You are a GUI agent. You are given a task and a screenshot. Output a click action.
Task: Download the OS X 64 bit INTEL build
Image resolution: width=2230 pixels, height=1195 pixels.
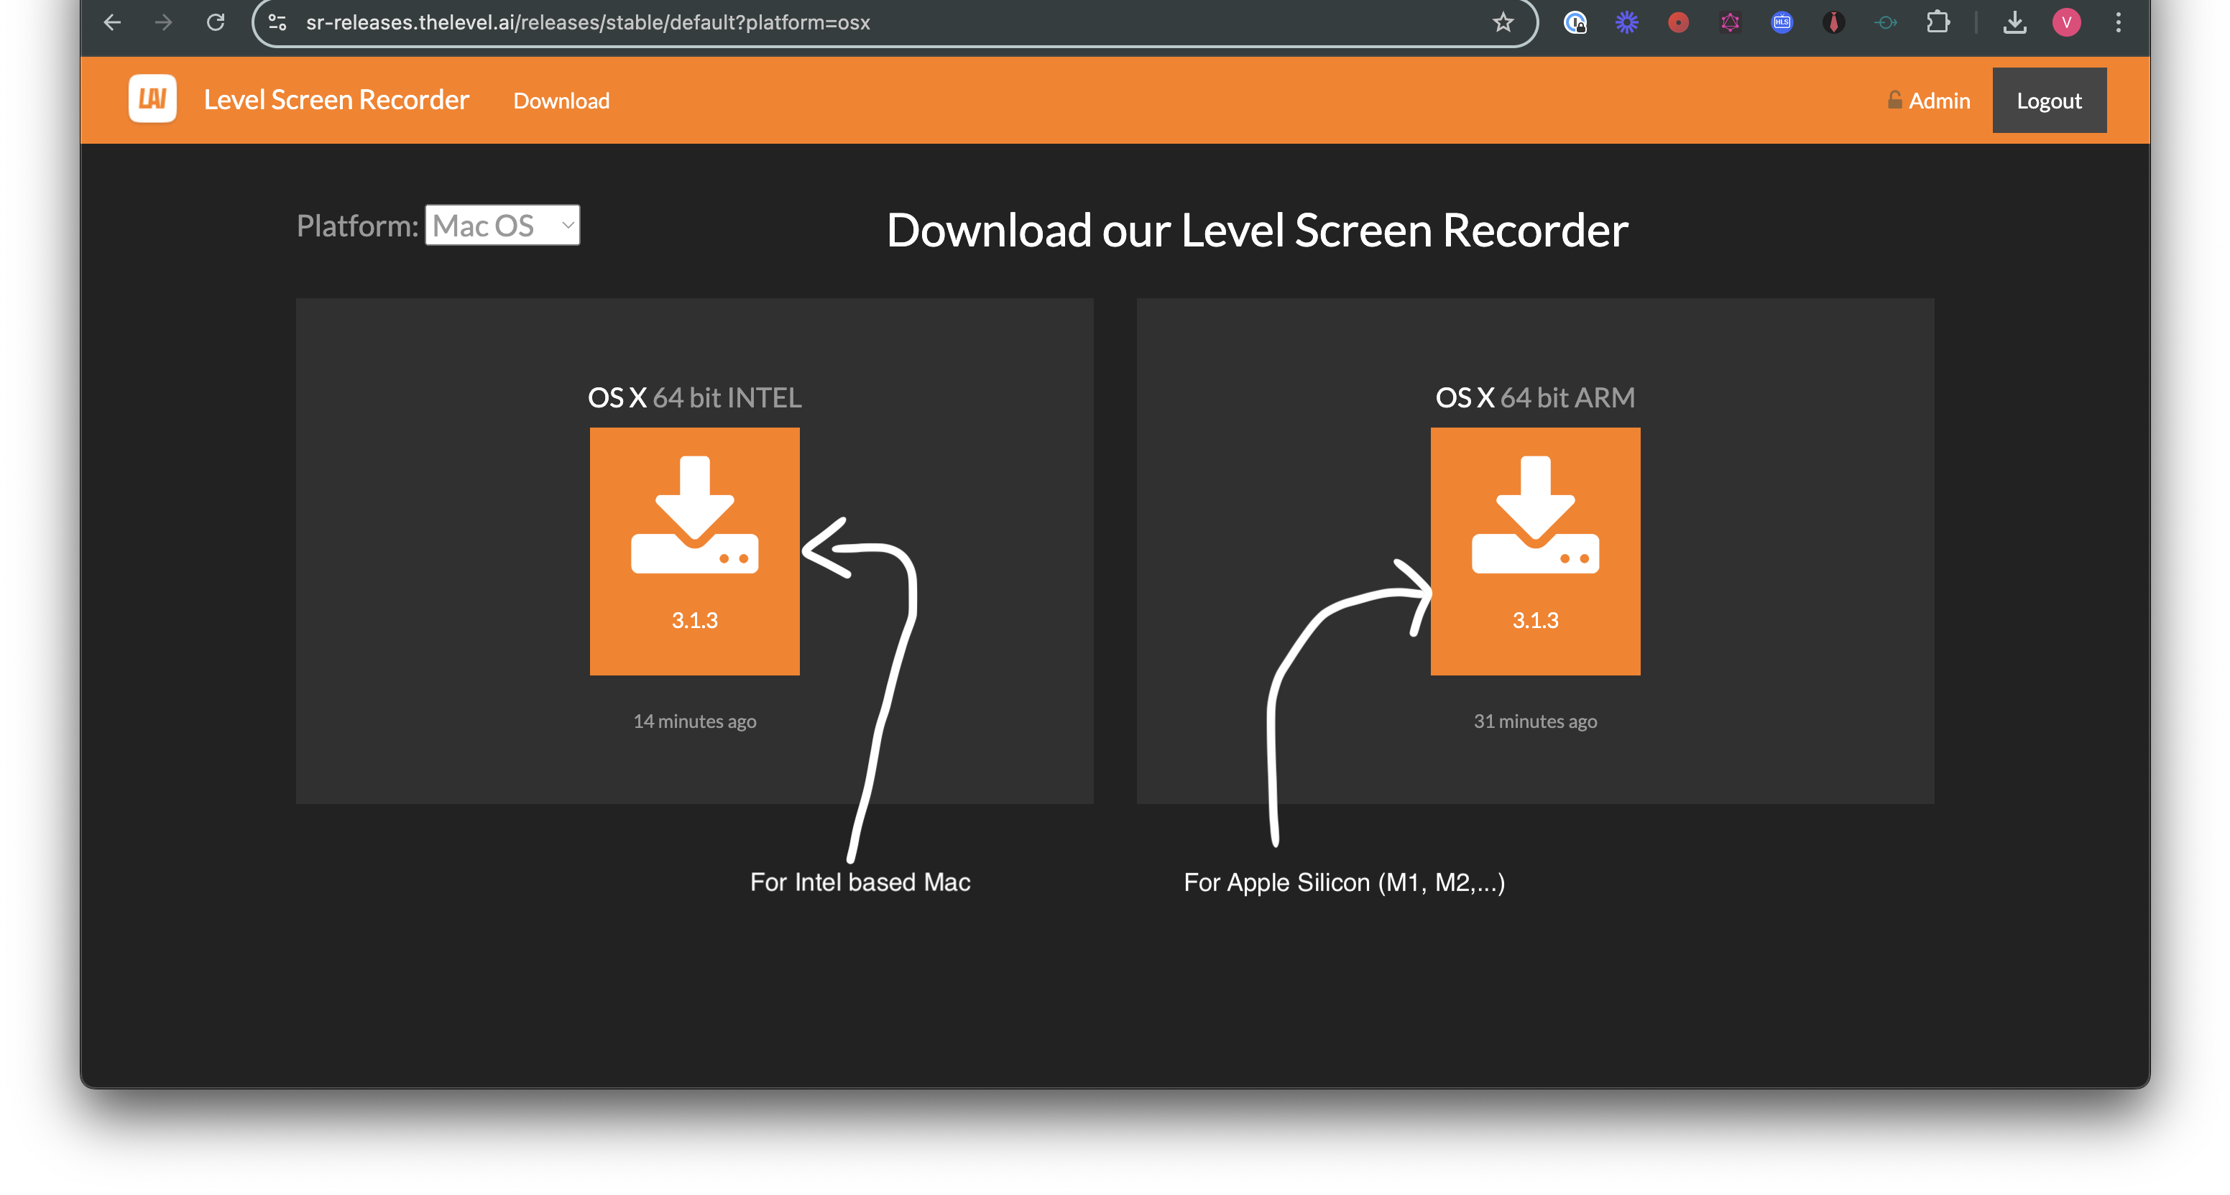pyautogui.click(x=694, y=550)
